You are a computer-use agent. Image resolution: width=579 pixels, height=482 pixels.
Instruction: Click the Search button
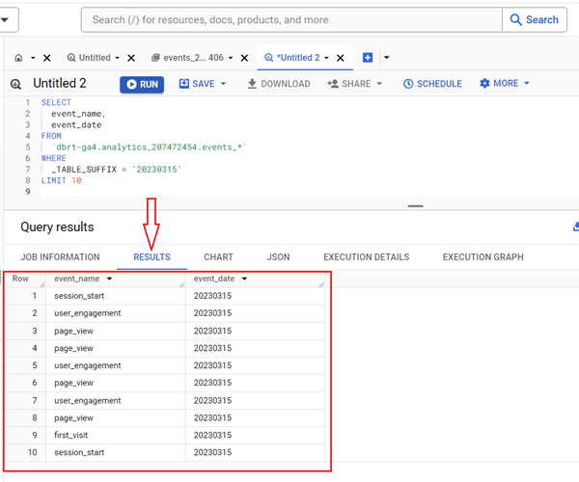click(535, 20)
